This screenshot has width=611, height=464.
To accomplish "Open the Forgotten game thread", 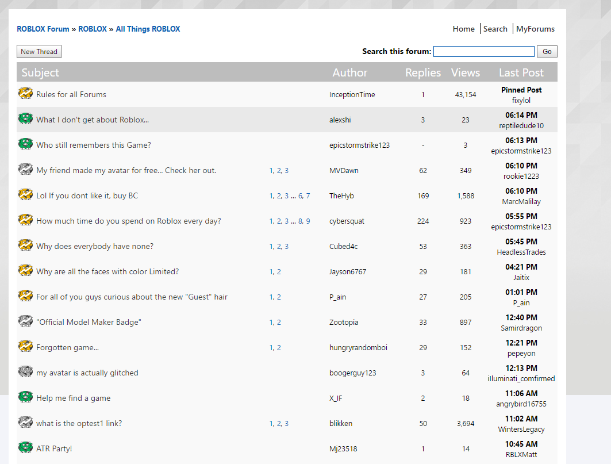I will 67,348.
